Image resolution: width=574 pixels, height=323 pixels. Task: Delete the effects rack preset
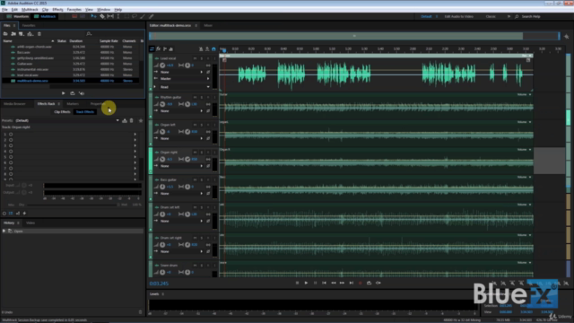(x=132, y=120)
